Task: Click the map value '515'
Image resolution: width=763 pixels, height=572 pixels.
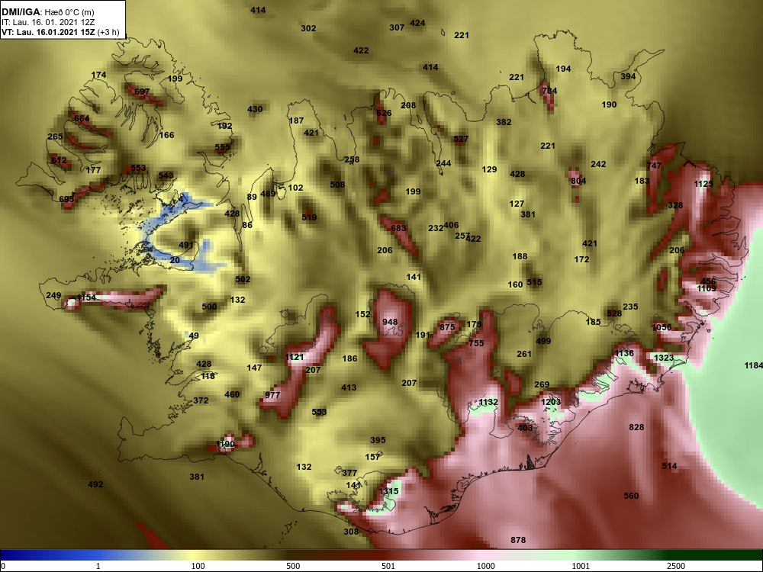Action: [x=534, y=282]
